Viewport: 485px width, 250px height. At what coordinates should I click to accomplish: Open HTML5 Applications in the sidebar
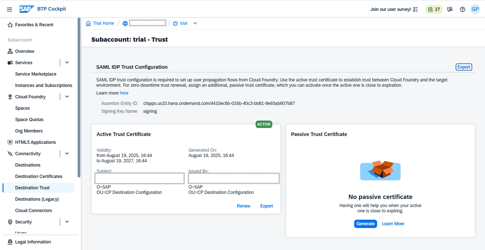coord(35,142)
